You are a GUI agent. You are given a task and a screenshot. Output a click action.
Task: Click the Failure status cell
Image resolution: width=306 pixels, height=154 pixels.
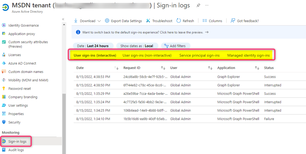click(x=269, y=119)
